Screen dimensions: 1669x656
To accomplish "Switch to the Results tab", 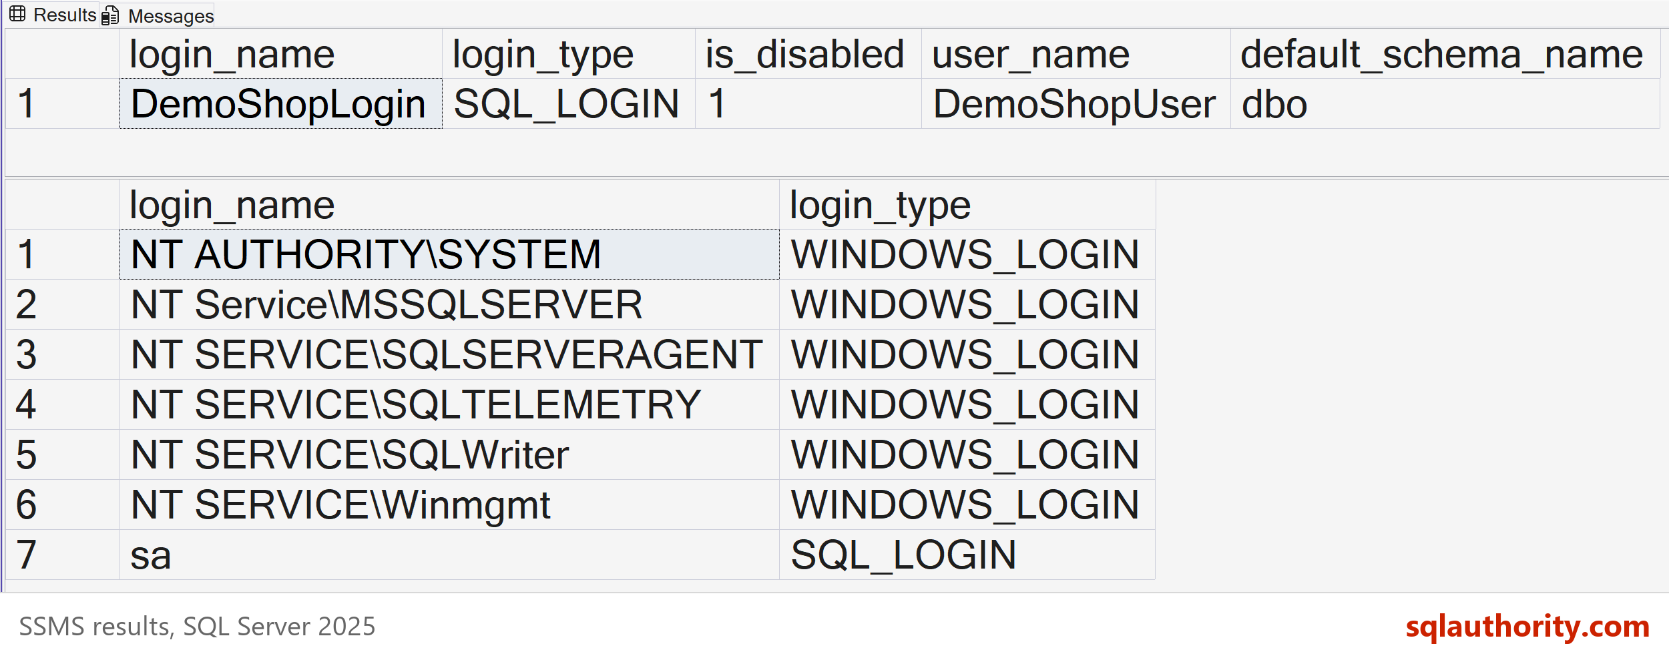I will pos(53,15).
